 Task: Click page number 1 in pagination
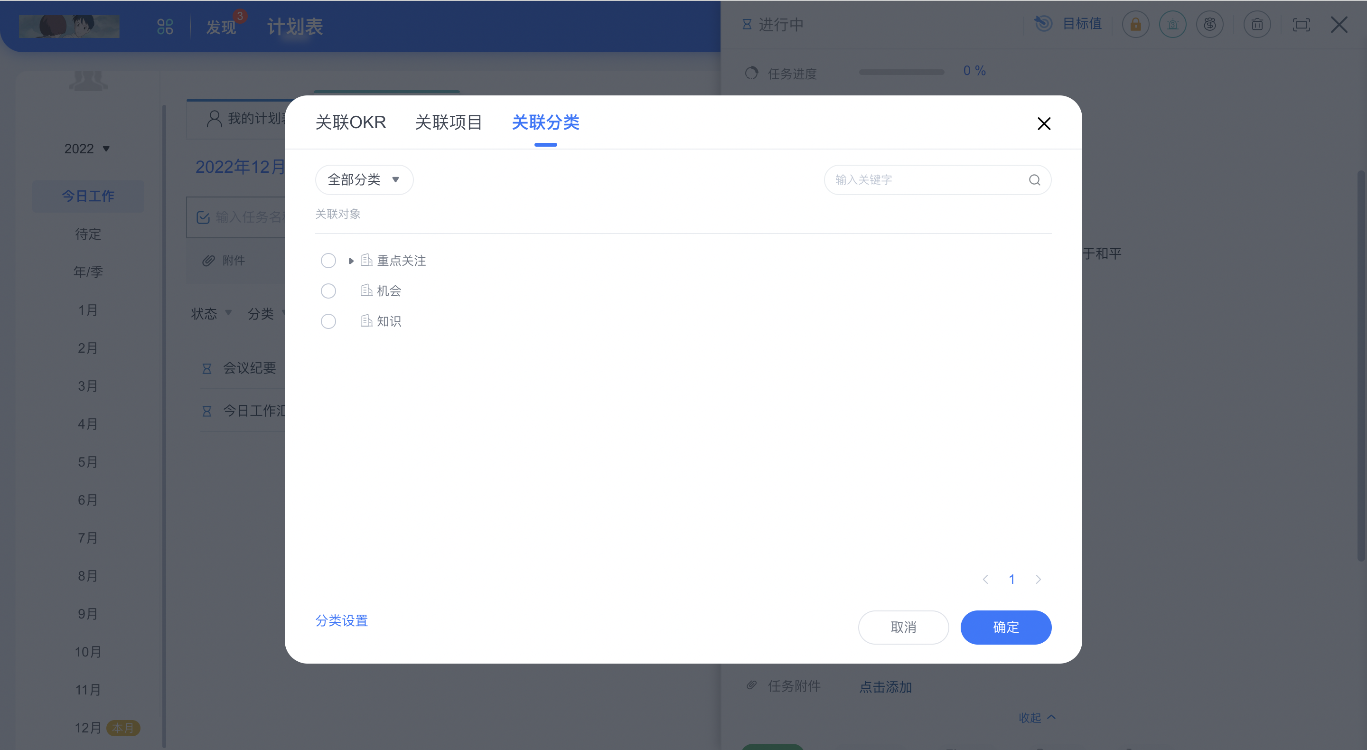(x=1012, y=579)
